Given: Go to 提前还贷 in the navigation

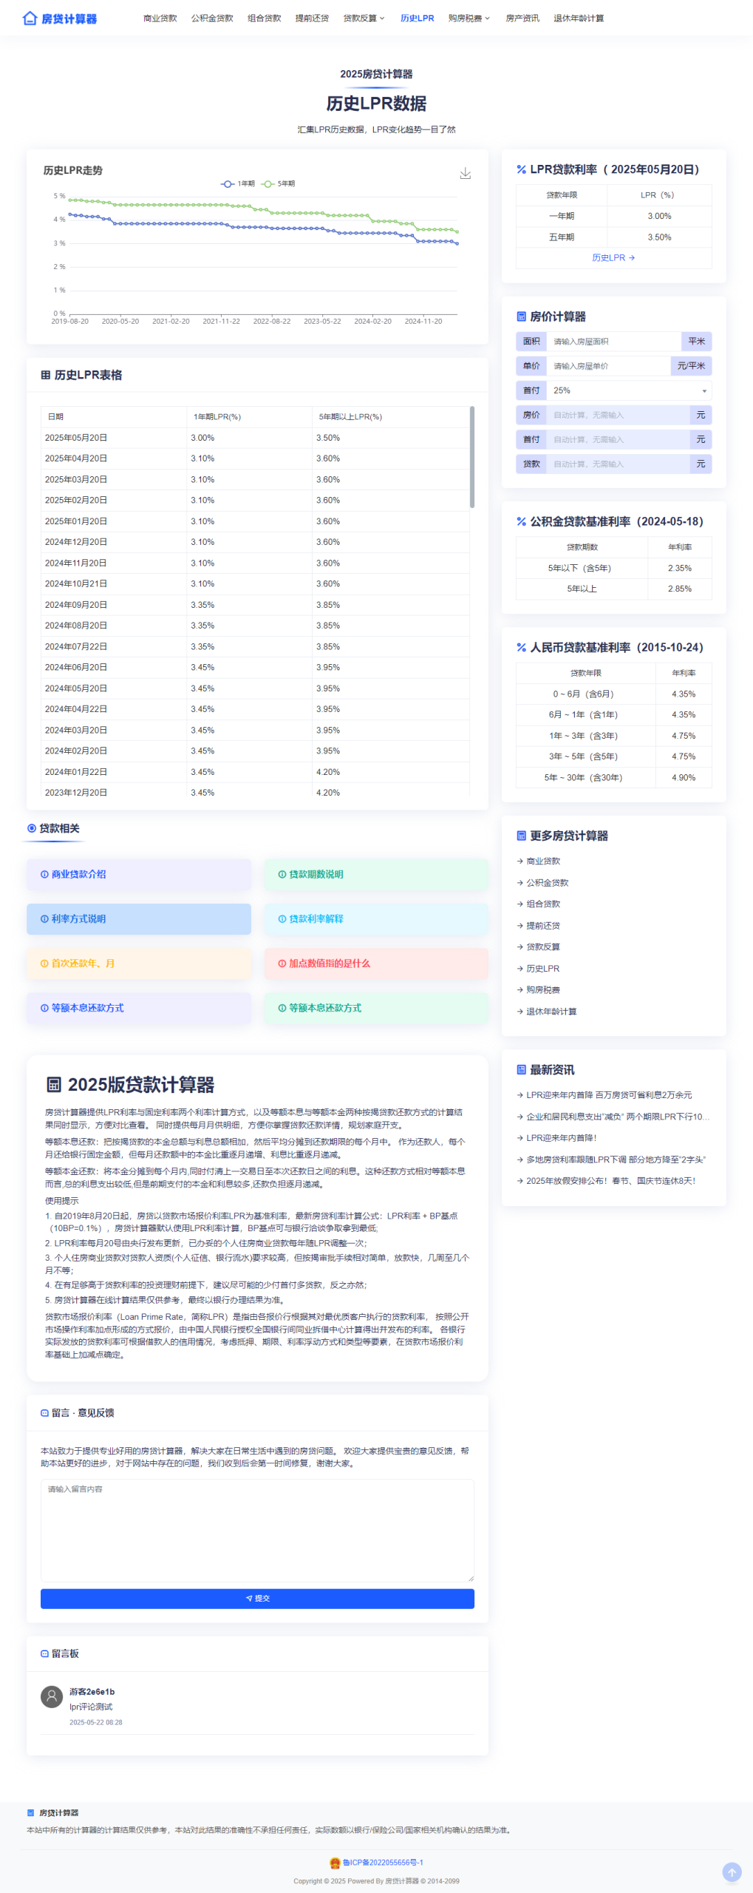Looking at the screenshot, I should pyautogui.click(x=312, y=18).
